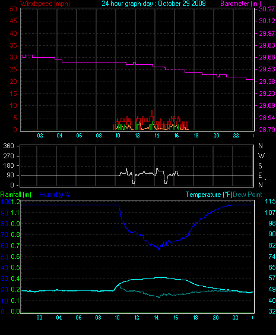
Task: Click rainfall axis value 0.9
Action: pyautogui.click(x=15, y=224)
